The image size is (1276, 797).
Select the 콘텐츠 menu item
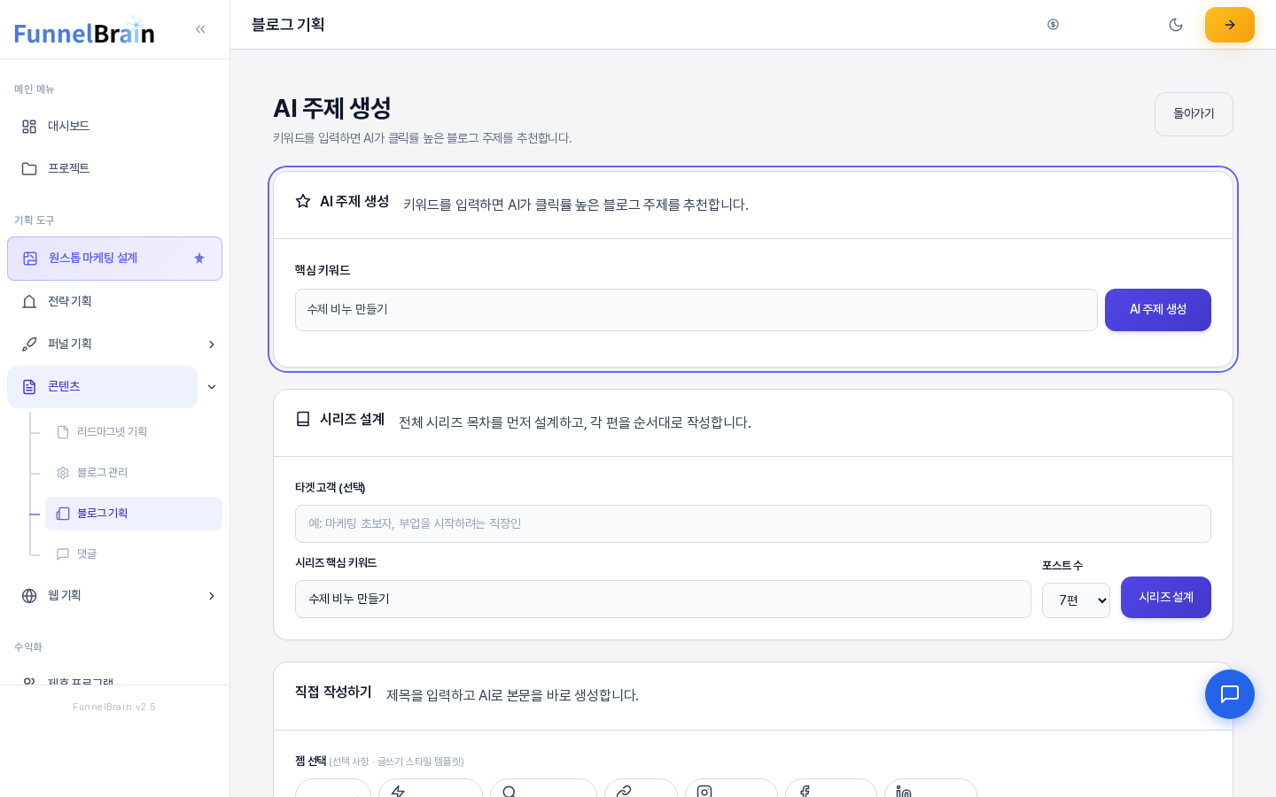[x=102, y=387]
